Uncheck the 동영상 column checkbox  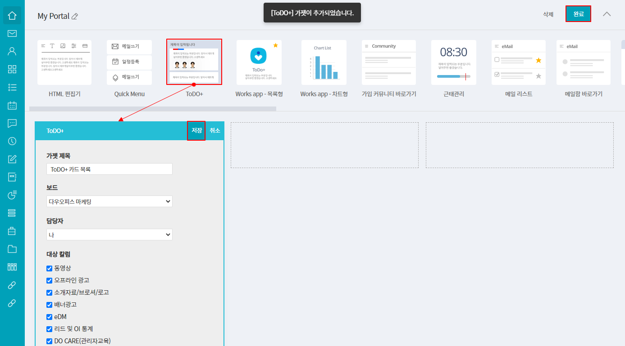point(50,268)
